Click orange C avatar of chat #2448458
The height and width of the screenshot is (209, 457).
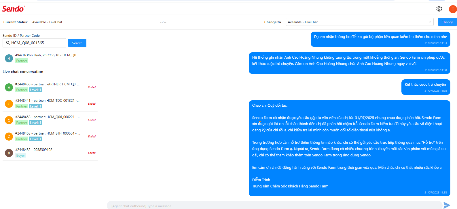click(9, 120)
